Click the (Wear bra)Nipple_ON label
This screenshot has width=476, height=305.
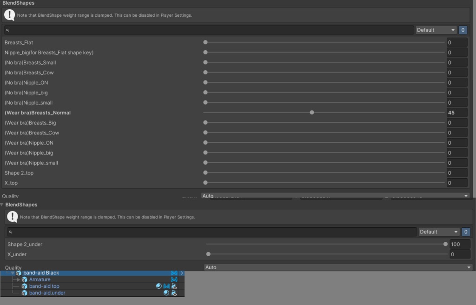coord(29,143)
